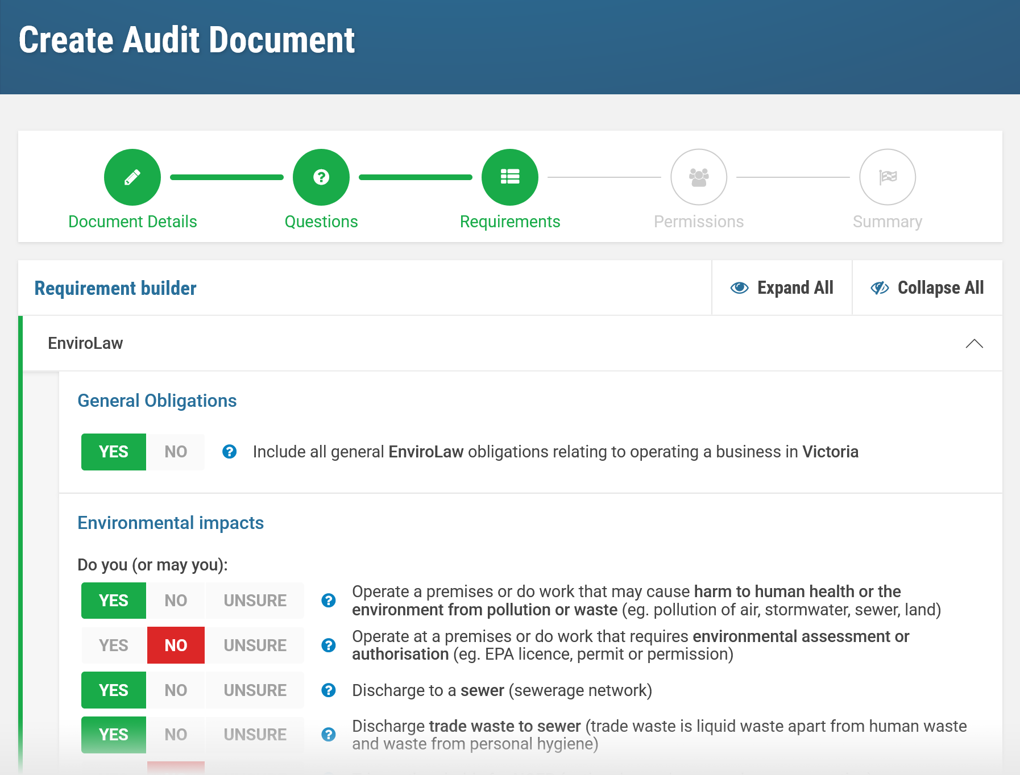The image size is (1020, 775).
Task: Go to Summary step label
Action: pos(888,222)
